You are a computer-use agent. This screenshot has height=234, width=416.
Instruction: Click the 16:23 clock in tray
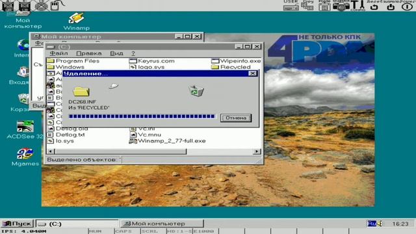pos(400,224)
